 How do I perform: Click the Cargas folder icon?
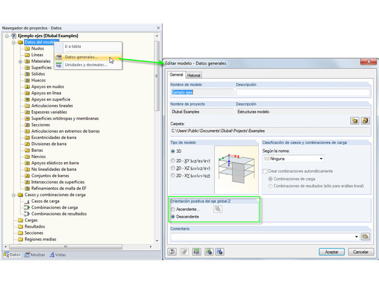pos(20,220)
